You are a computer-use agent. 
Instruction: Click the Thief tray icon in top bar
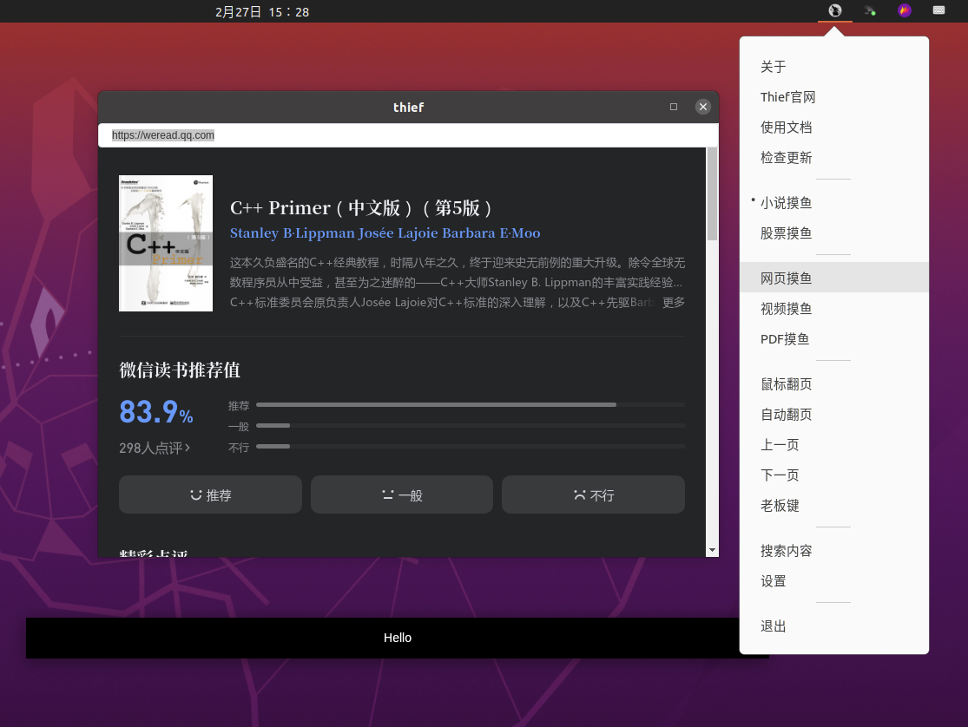point(834,11)
